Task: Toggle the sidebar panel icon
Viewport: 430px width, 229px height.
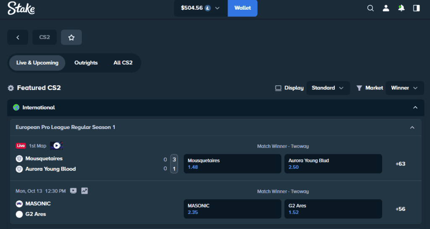Action: [x=417, y=8]
